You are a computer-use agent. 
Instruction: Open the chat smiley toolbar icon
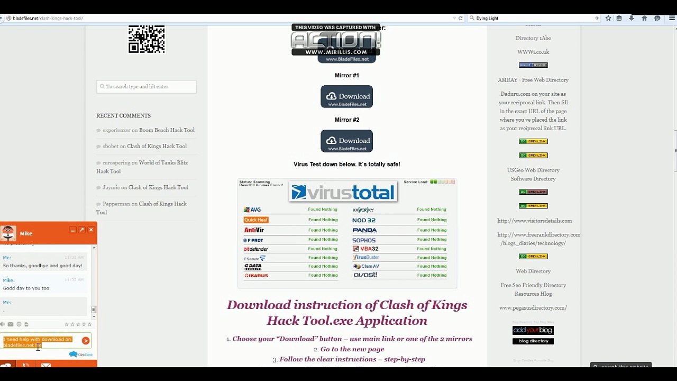(x=657, y=18)
